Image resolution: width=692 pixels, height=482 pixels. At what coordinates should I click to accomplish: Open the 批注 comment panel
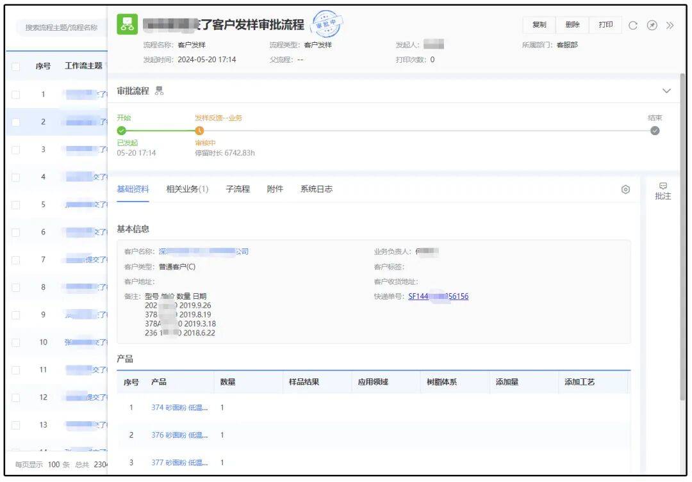pyautogui.click(x=663, y=191)
